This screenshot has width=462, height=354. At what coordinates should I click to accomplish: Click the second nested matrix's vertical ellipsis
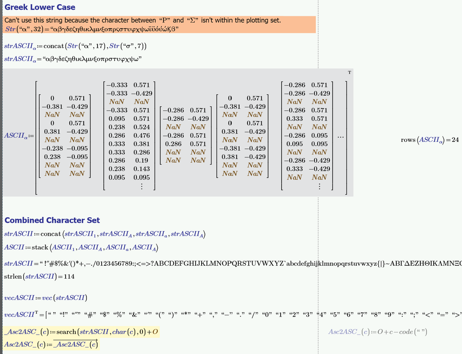[142, 186]
